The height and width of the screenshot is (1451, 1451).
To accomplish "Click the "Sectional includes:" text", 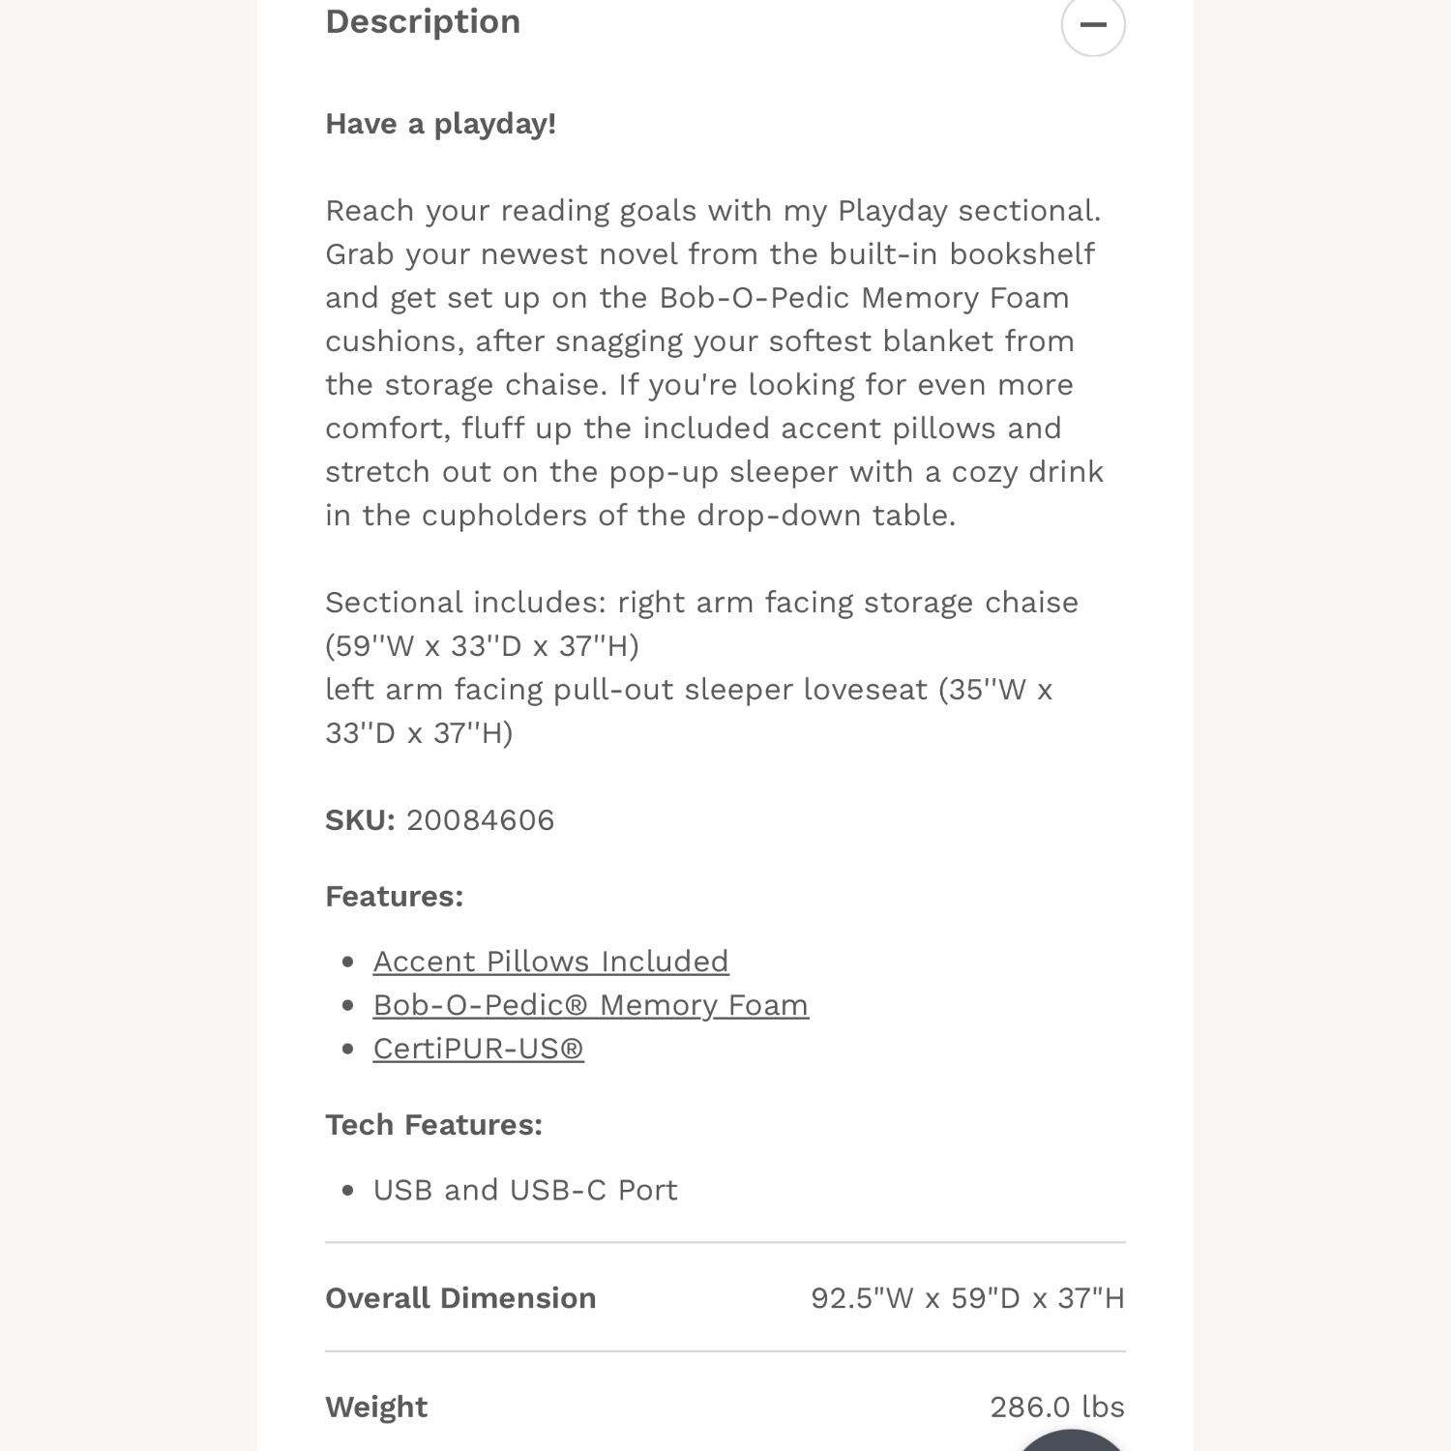I will (x=465, y=603).
